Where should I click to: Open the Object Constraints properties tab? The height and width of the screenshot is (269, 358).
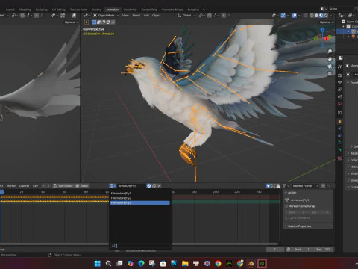[x=339, y=135]
